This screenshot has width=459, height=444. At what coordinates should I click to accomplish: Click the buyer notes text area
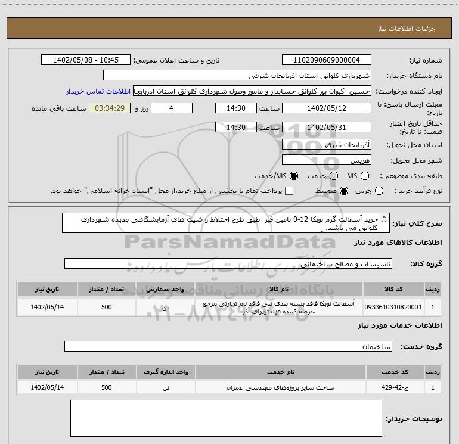point(226,418)
